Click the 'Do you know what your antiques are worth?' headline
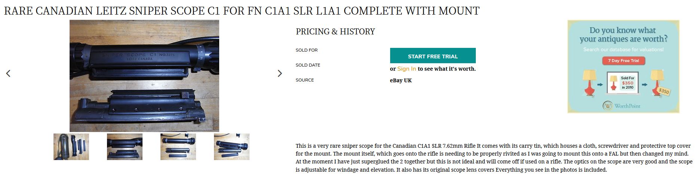The width and height of the screenshot is (698, 181). click(x=623, y=34)
